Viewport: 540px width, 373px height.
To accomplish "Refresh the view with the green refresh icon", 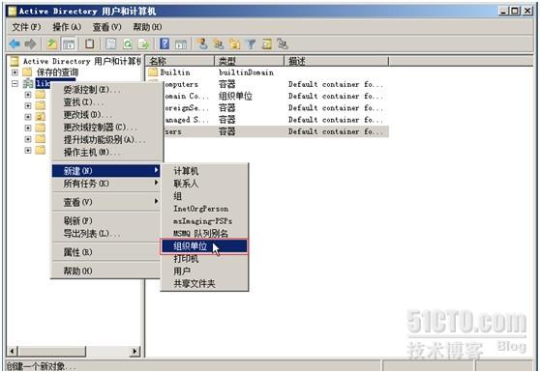I will click(128, 43).
